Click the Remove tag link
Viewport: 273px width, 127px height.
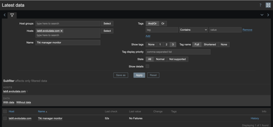247,30
